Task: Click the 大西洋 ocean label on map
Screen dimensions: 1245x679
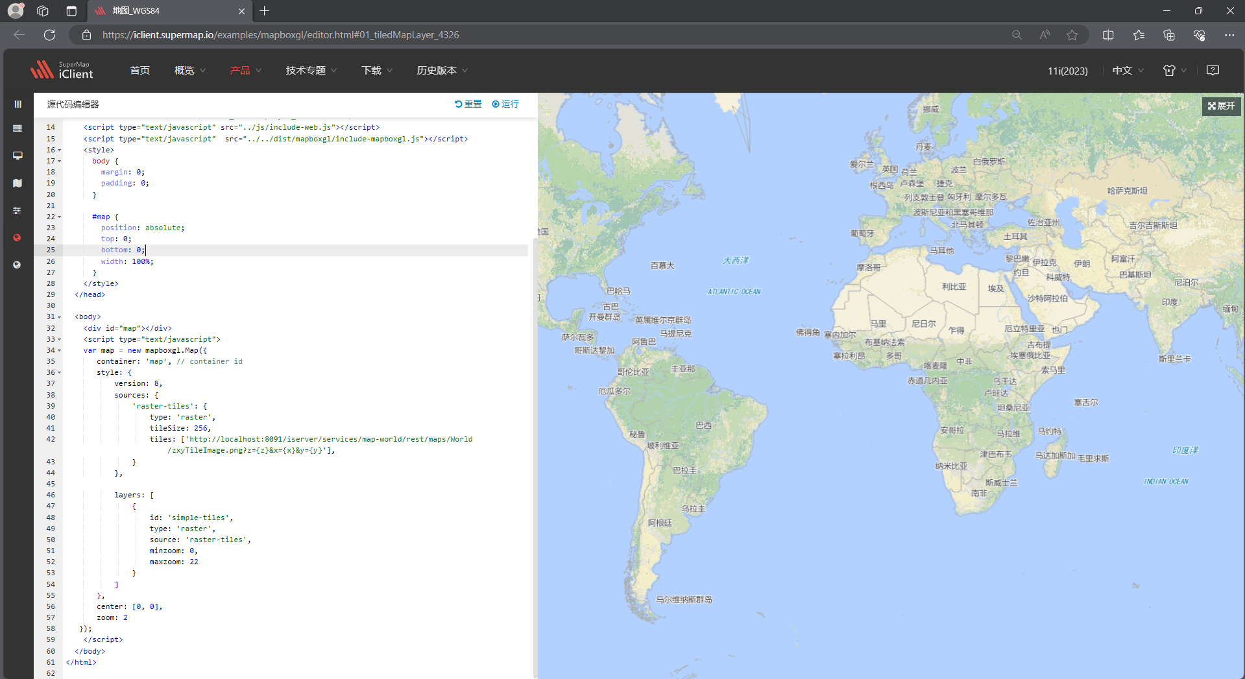Action: [736, 260]
